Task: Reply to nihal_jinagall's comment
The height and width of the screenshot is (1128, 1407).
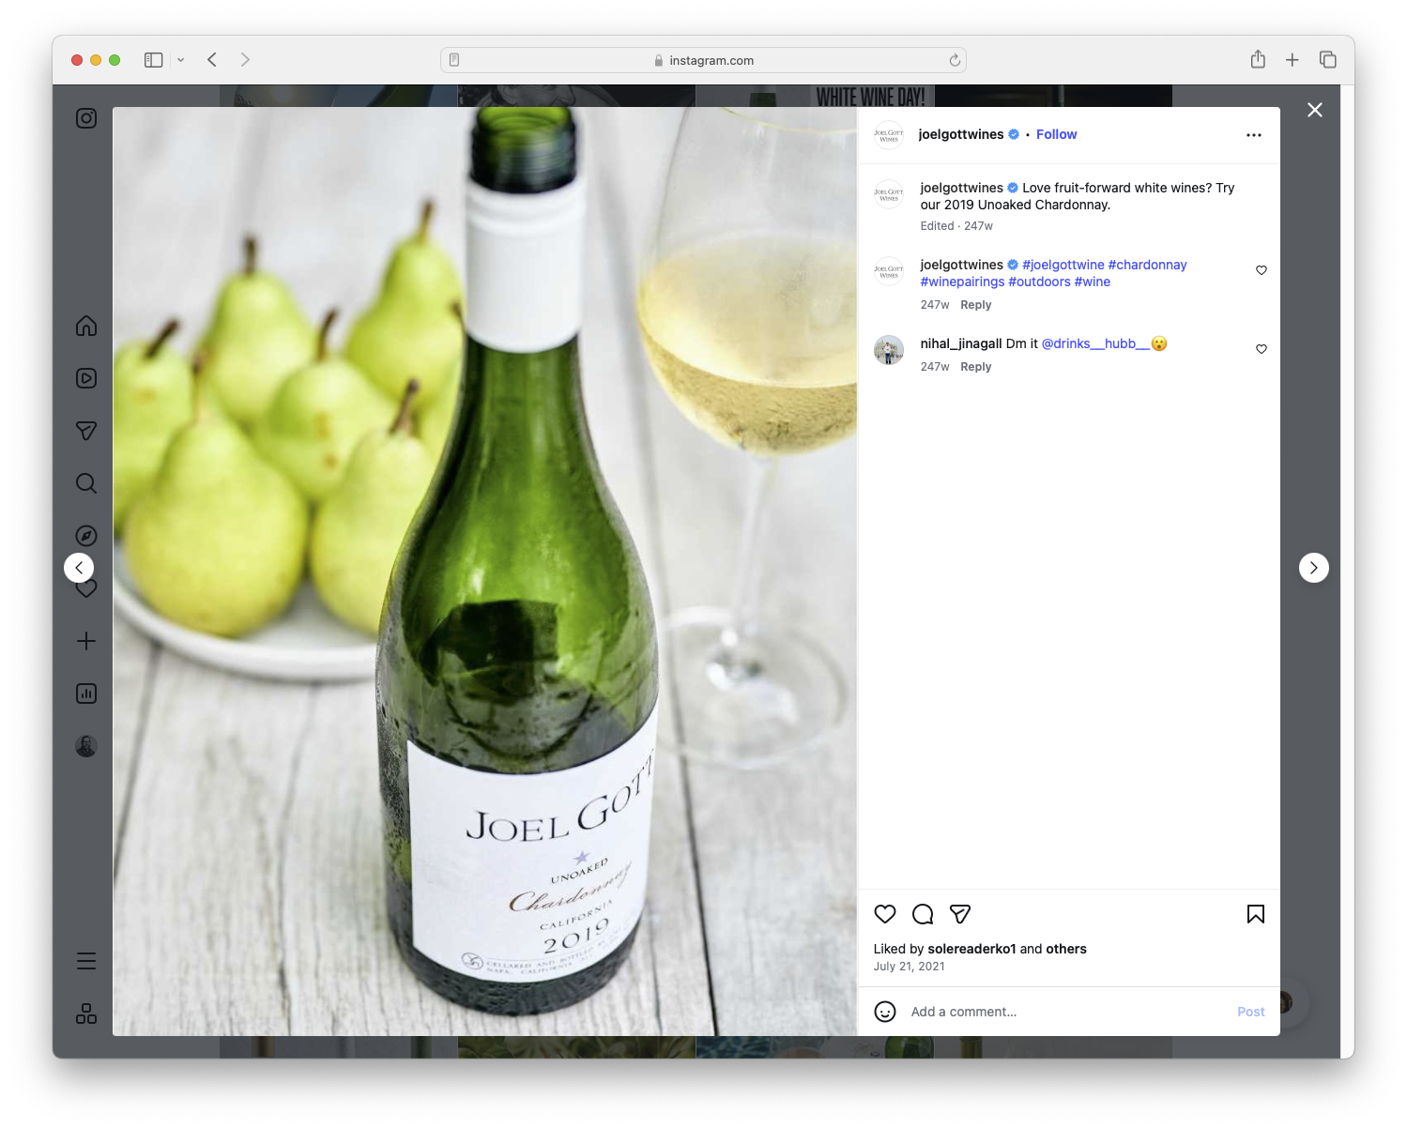Action: [x=975, y=367]
